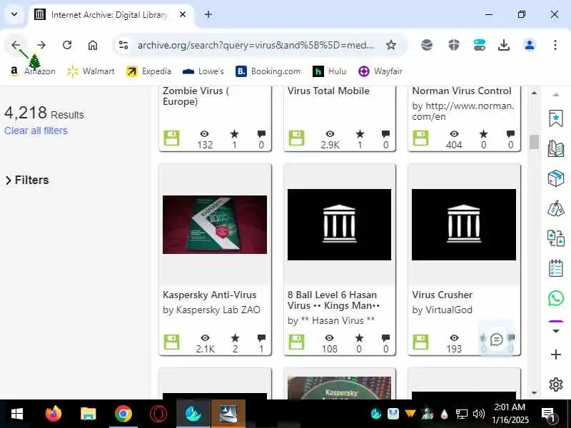Viewport: 571px width, 428px height.
Task: Open the Booking.com bookmark
Action: click(x=268, y=71)
